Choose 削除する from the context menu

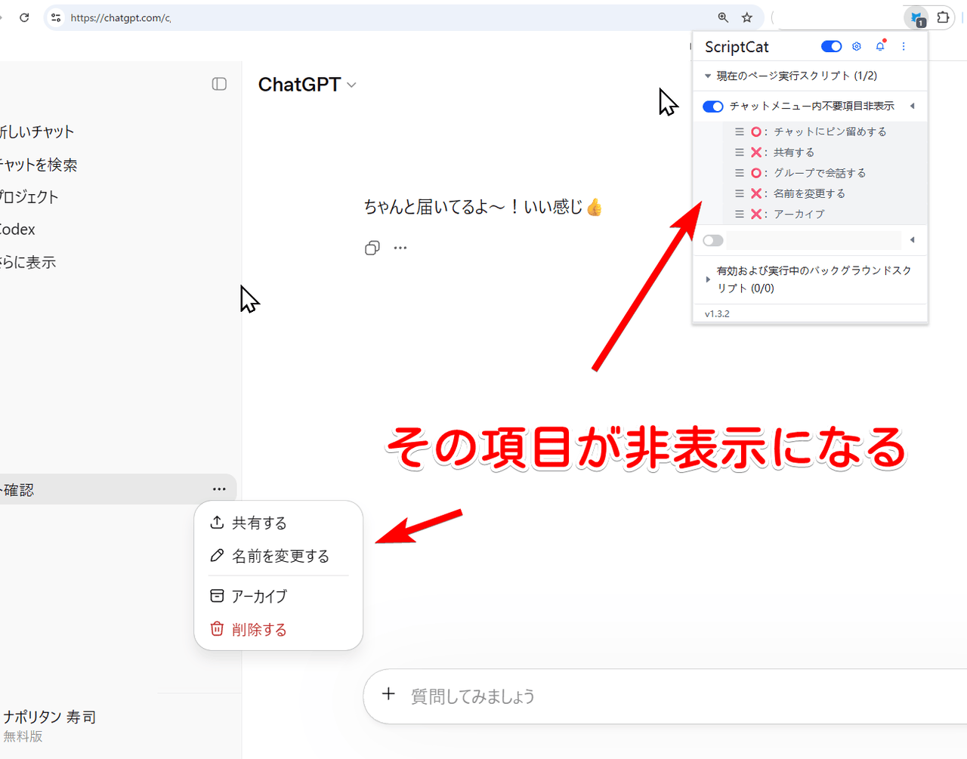pos(259,629)
